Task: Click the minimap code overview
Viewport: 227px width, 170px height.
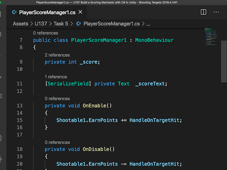Action: (x=211, y=37)
